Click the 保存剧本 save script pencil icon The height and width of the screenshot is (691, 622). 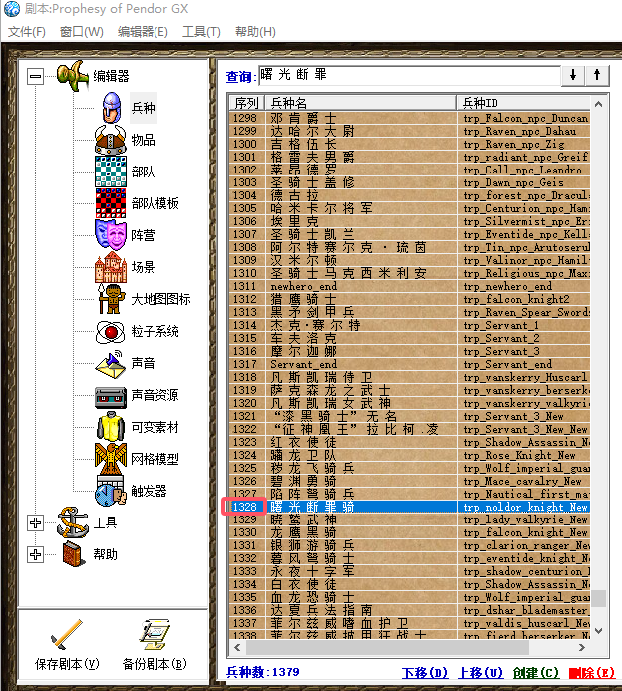click(67, 634)
